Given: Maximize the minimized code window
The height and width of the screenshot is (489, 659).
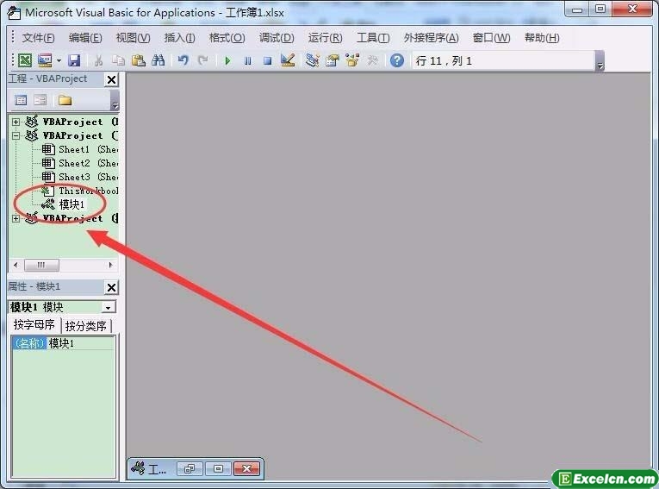Looking at the screenshot, I should [218, 468].
